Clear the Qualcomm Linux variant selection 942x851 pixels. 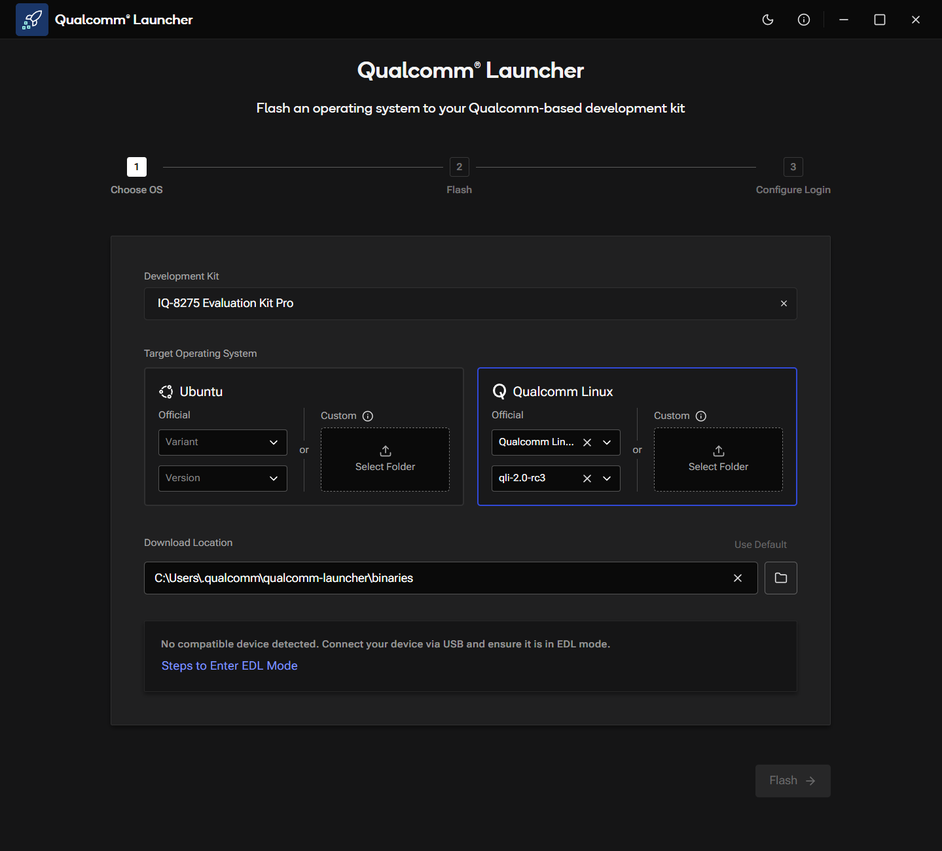(587, 443)
